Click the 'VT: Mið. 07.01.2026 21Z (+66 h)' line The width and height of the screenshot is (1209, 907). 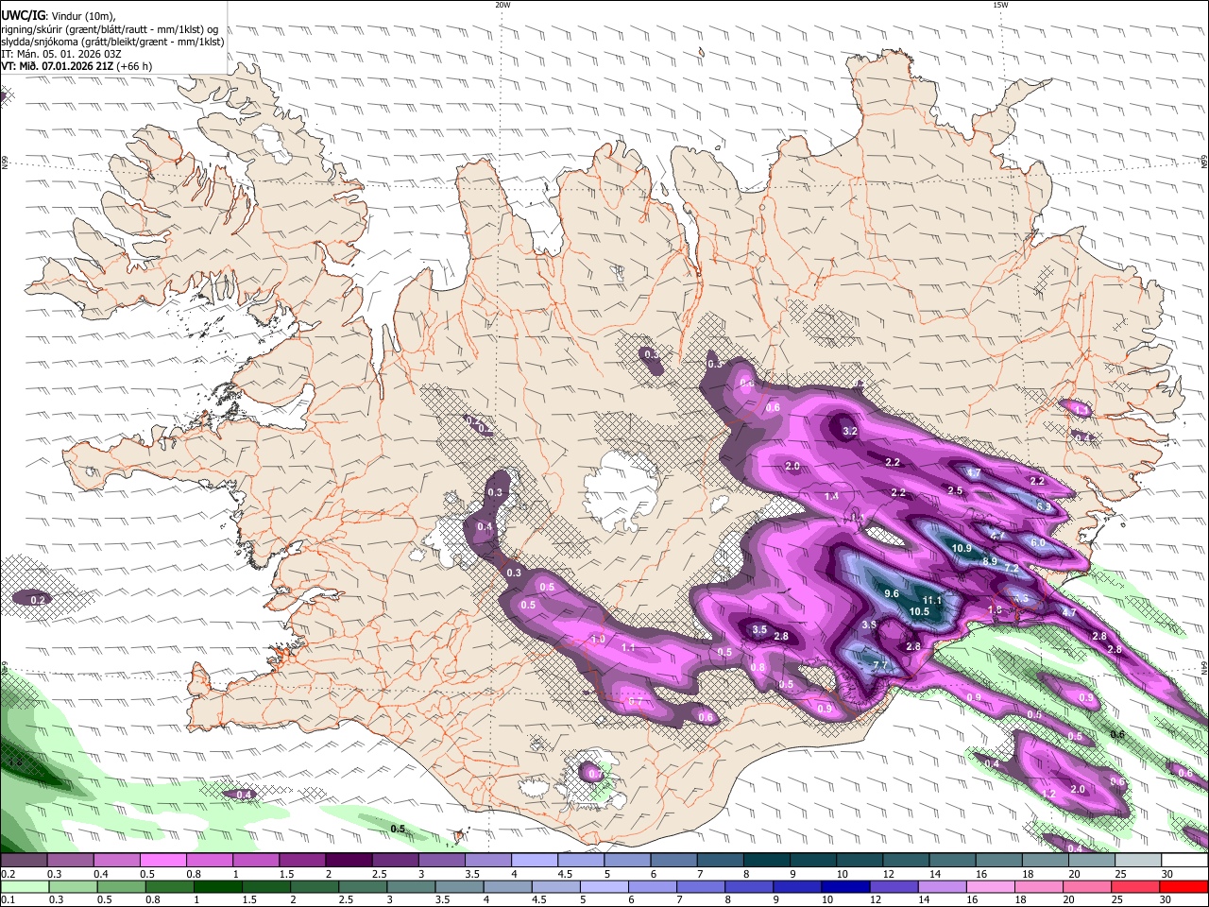pyautogui.click(x=77, y=66)
